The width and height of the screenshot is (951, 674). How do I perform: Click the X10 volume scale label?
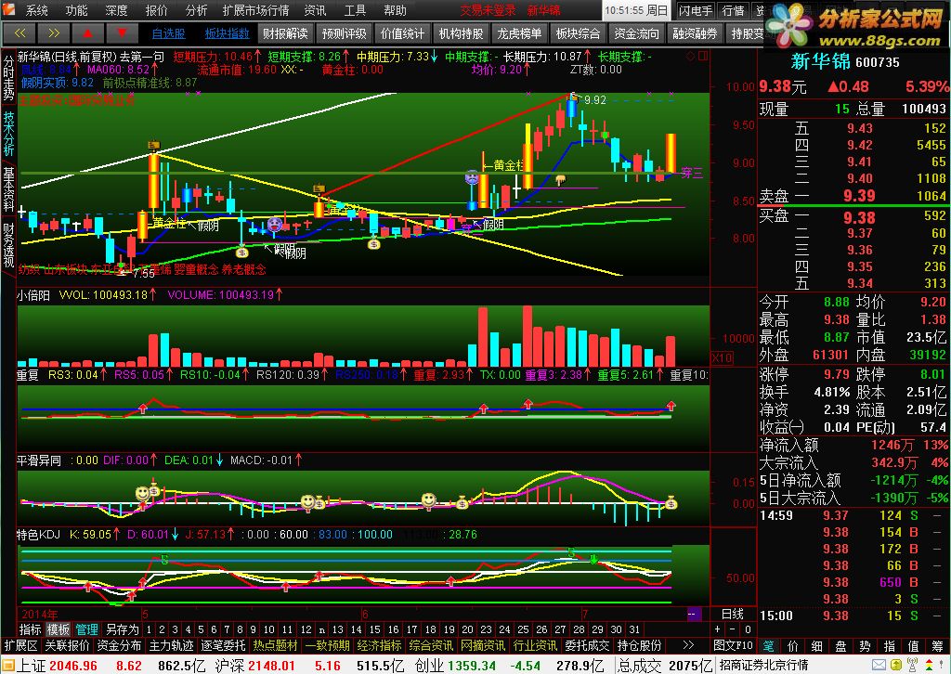tap(721, 357)
